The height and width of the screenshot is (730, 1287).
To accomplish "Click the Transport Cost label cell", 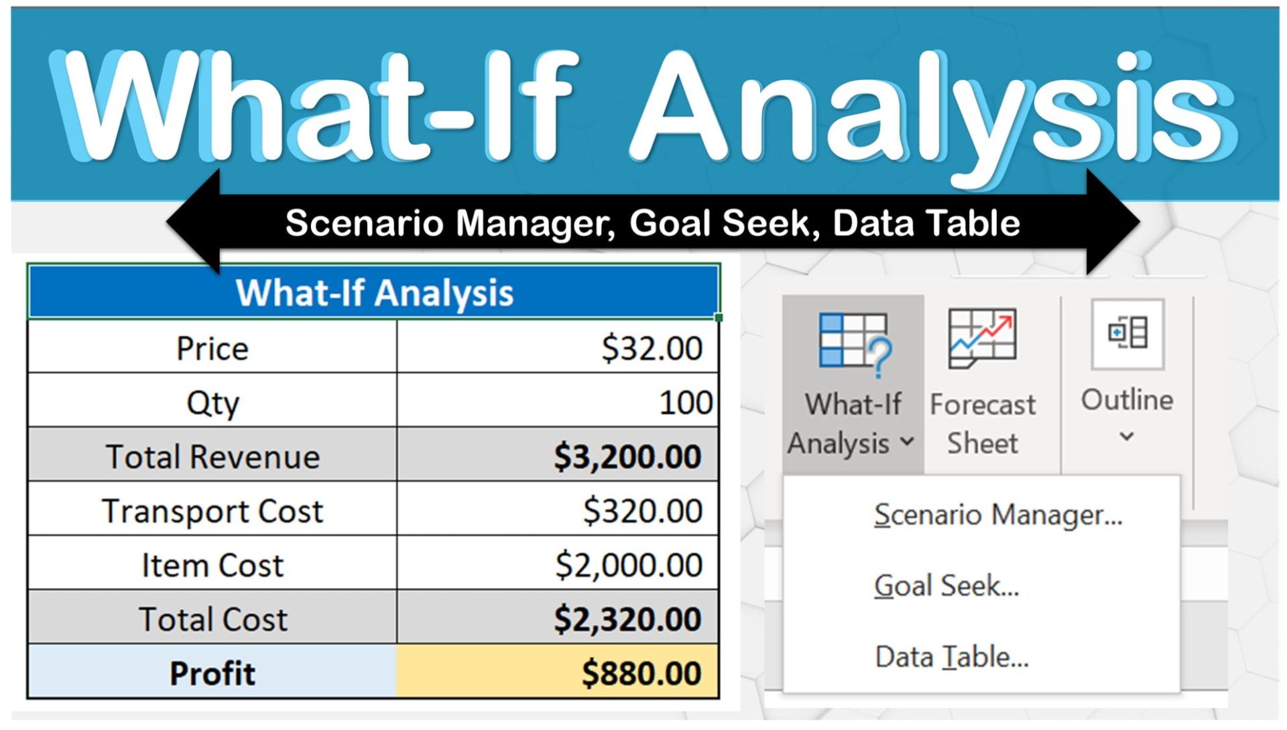I will click(213, 510).
